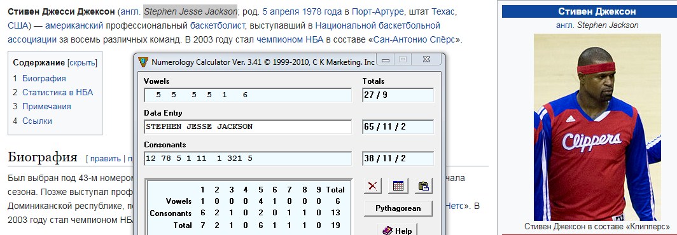Go to 'Статистика в НБА' in contents

pos(57,92)
